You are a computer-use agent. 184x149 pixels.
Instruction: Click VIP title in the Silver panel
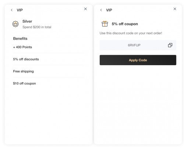20,10
